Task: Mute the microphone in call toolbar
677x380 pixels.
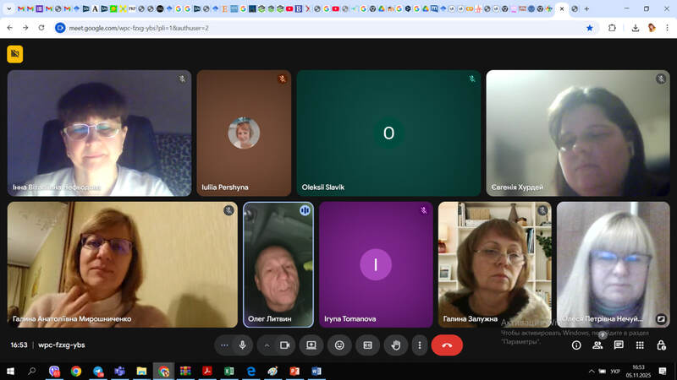Action: (243, 345)
